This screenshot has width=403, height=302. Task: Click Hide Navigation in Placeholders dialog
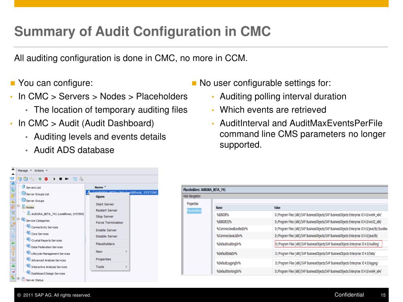pyautogui.click(x=192, y=196)
